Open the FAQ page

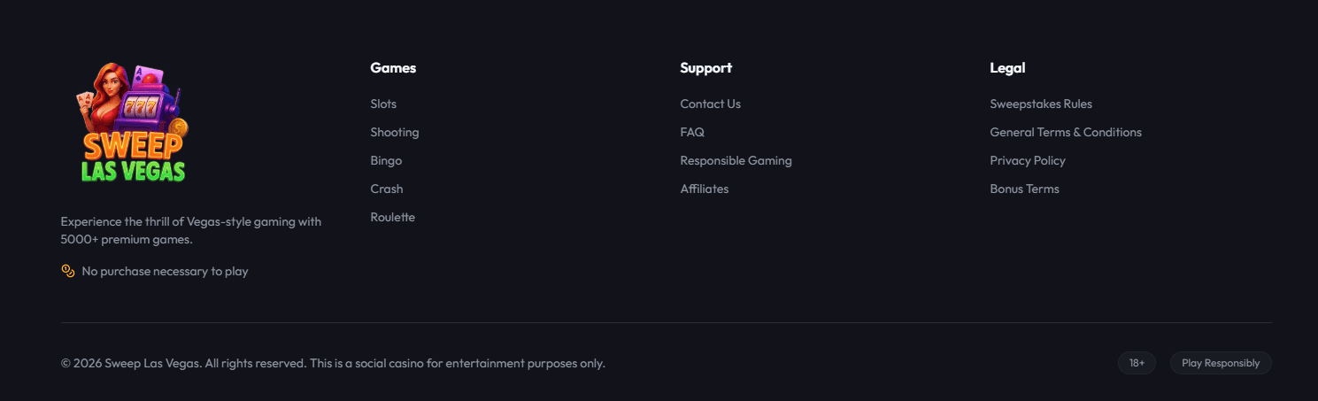point(692,132)
